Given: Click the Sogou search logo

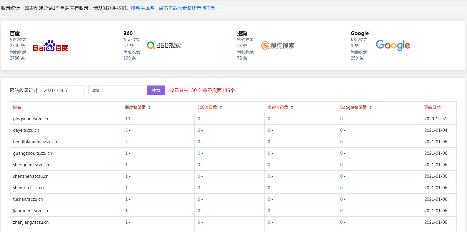Looking at the screenshot, I should tap(278, 45).
